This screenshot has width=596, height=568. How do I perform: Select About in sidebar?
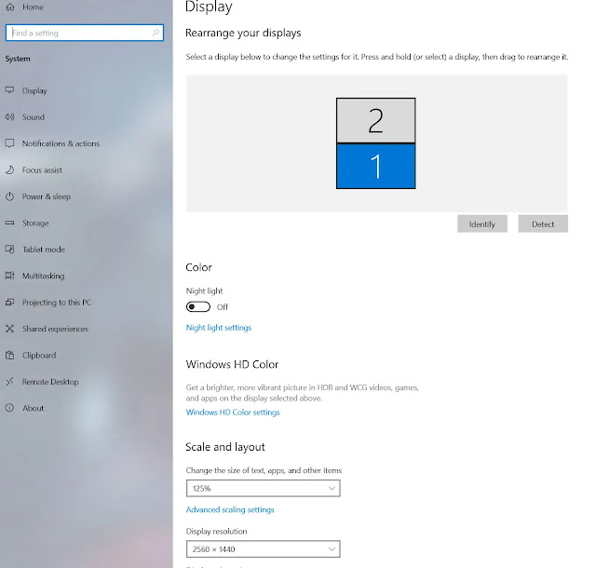click(34, 409)
